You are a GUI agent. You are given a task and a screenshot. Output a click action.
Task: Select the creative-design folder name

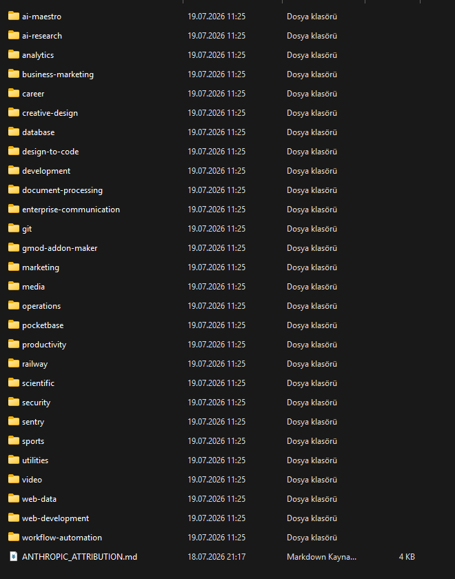[50, 113]
